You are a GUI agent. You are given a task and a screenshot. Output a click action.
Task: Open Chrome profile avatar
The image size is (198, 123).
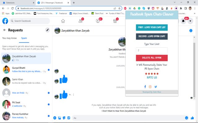tap(190, 8)
